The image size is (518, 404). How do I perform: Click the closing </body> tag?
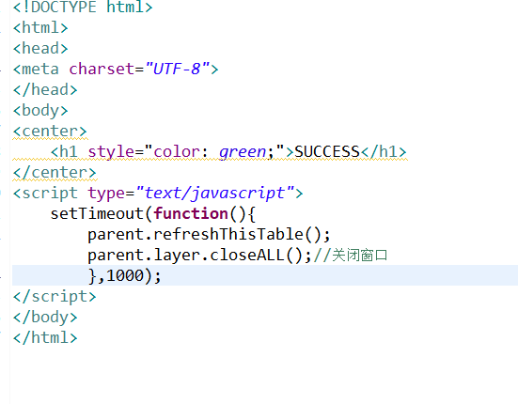(45, 318)
